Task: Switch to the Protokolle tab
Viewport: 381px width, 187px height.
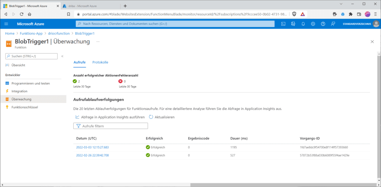Action: click(100, 62)
